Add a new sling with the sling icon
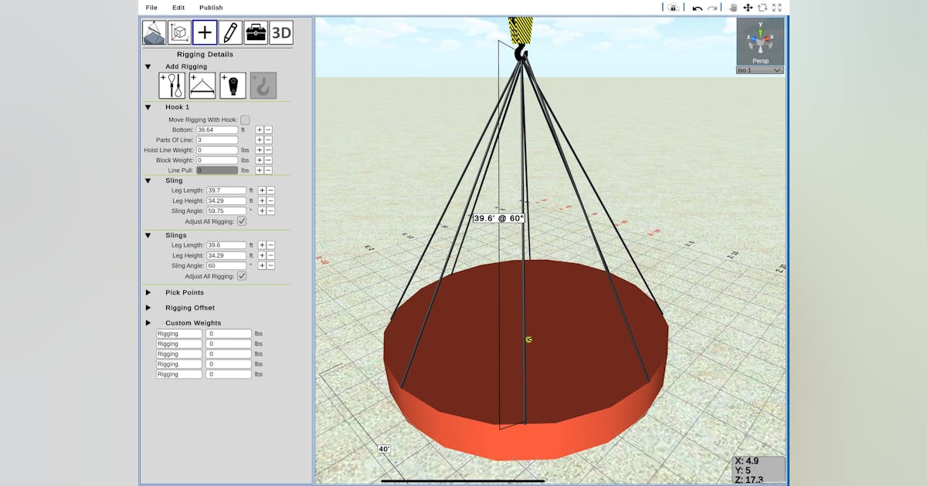This screenshot has width=927, height=486. [x=172, y=85]
